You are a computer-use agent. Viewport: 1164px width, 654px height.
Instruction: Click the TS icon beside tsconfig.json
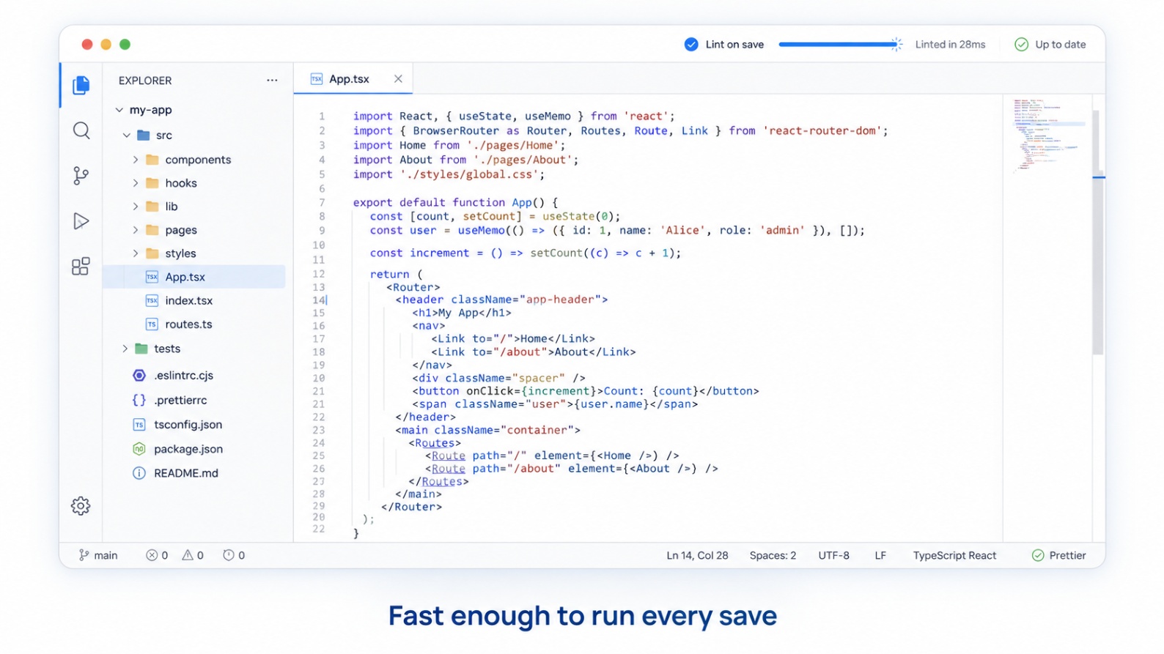pyautogui.click(x=139, y=424)
